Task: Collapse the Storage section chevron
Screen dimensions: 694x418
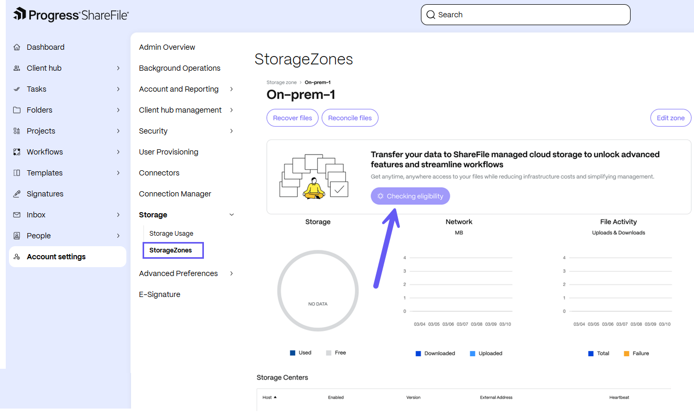Action: (x=232, y=215)
